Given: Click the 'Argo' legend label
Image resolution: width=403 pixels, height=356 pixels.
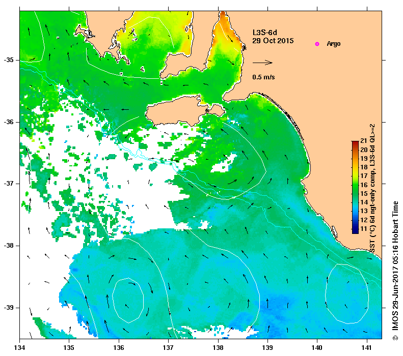Looking at the screenshot, I should coord(334,44).
